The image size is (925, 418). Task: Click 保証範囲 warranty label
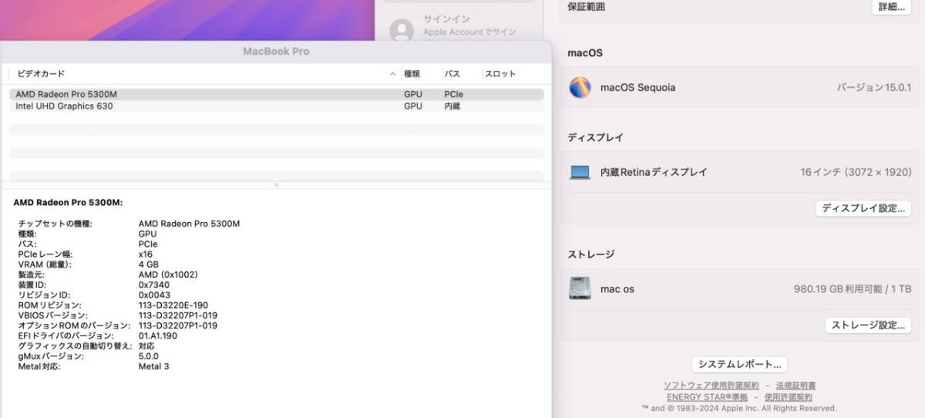click(x=587, y=7)
